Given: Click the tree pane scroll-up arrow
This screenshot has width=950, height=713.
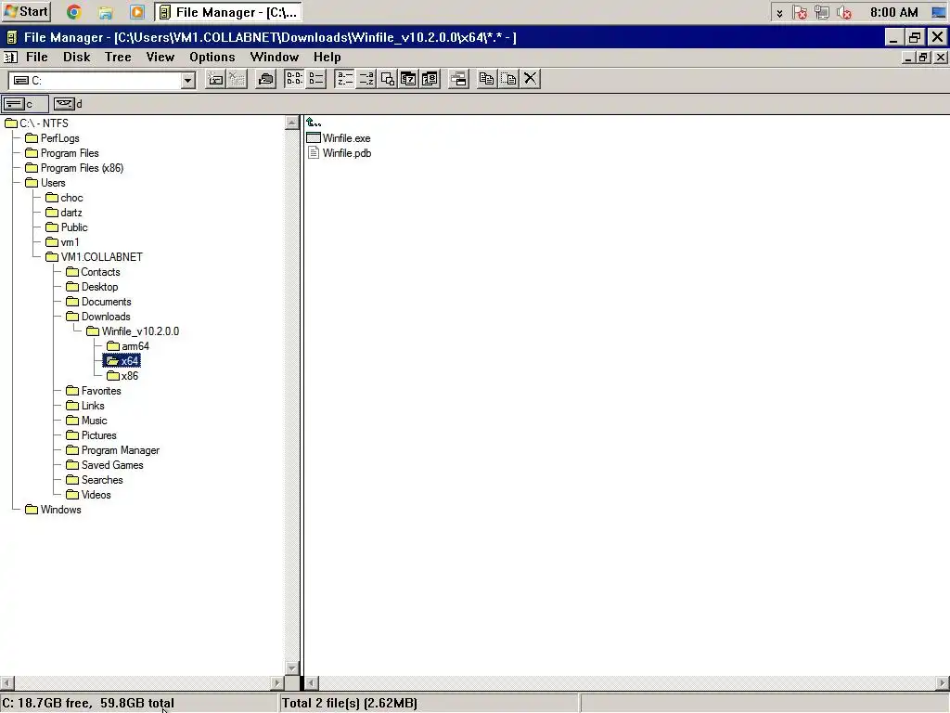Looking at the screenshot, I should pos(291,123).
